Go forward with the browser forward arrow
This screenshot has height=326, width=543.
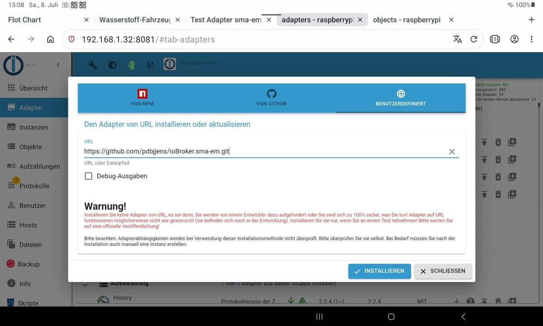31,39
